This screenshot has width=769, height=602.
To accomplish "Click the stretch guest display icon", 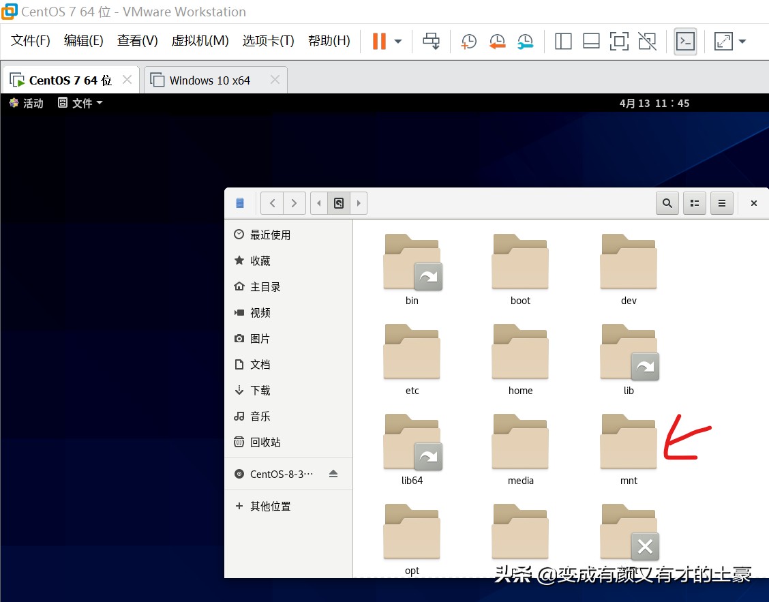I will point(723,41).
